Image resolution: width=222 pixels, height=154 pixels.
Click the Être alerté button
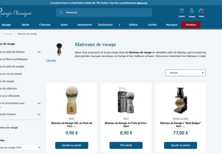[x=126, y=145]
